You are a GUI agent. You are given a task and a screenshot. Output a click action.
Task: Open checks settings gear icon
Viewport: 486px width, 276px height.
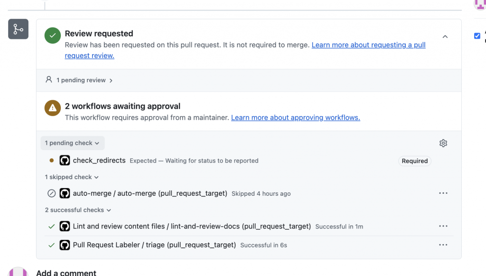pyautogui.click(x=443, y=143)
